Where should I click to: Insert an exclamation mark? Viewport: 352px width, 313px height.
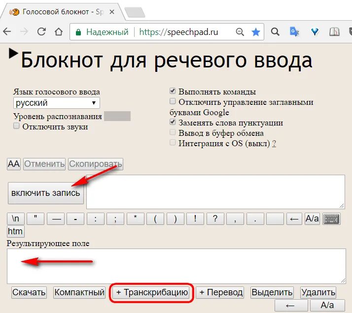[195, 219]
